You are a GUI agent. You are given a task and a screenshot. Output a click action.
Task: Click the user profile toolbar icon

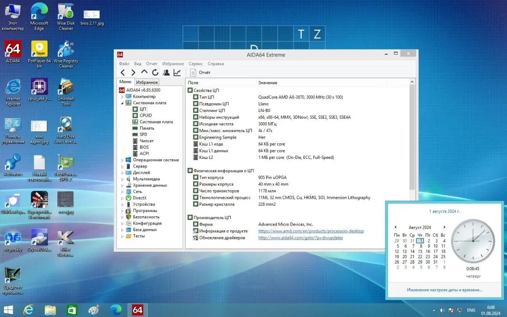(166, 73)
